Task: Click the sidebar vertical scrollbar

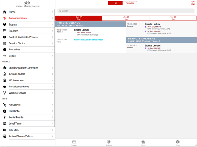Action: coord(54,68)
